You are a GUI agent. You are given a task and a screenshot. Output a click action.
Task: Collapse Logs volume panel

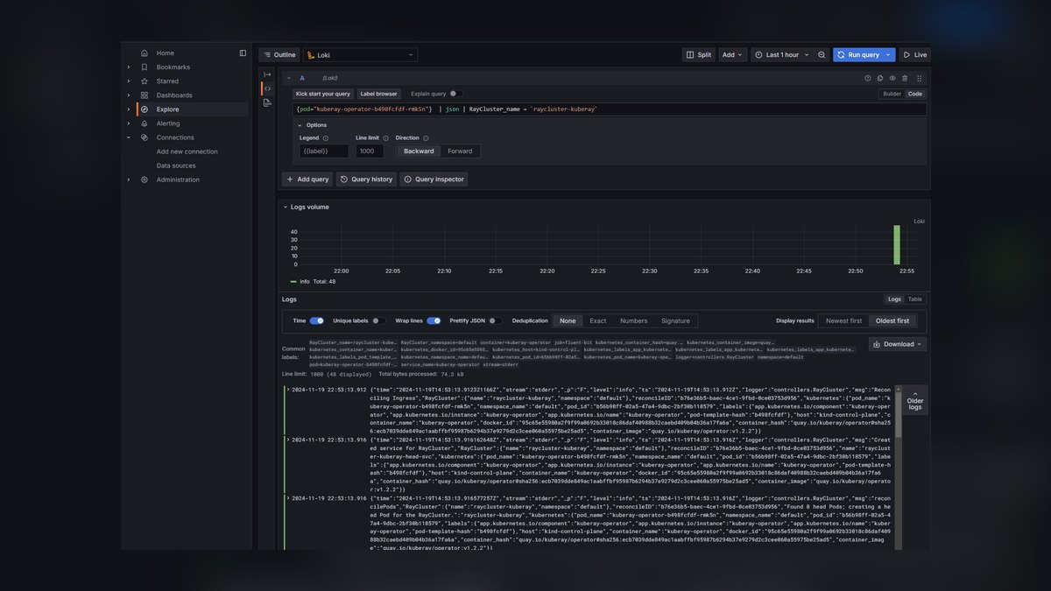(285, 207)
